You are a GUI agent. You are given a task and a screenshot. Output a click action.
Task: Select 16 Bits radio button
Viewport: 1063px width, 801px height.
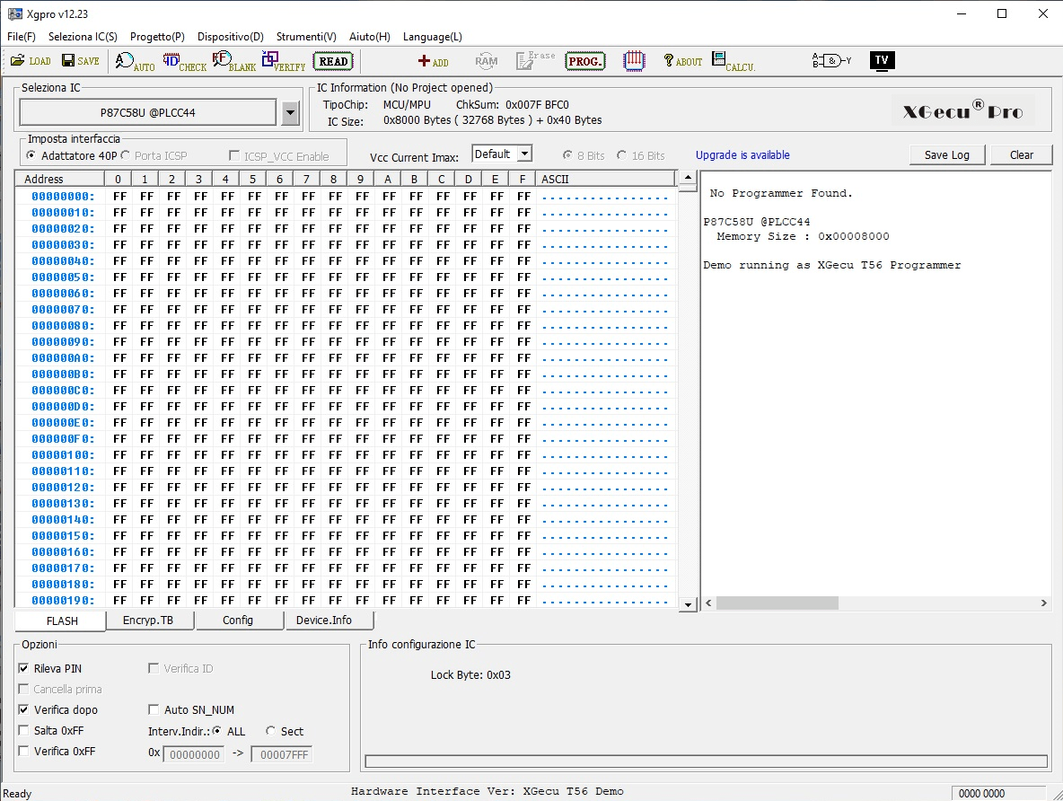pyautogui.click(x=621, y=155)
